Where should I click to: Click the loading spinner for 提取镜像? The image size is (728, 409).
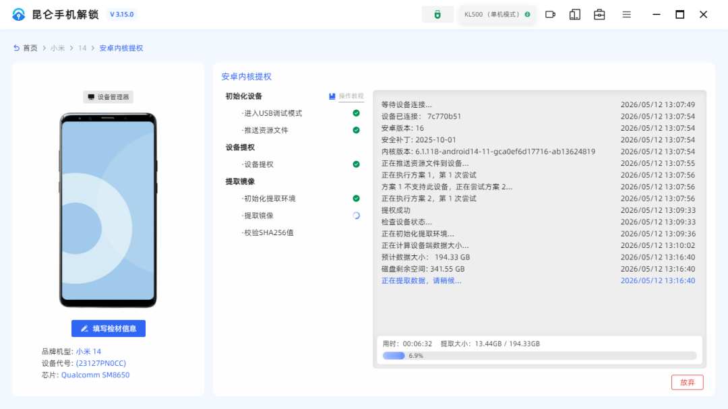(x=356, y=216)
